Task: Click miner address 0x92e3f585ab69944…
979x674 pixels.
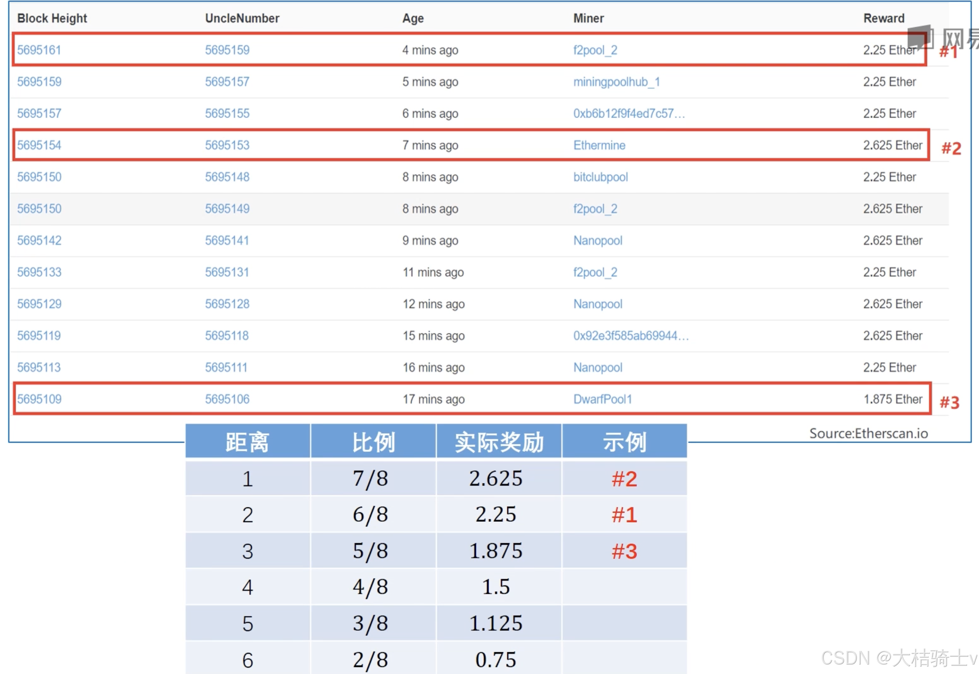Action: (631, 335)
